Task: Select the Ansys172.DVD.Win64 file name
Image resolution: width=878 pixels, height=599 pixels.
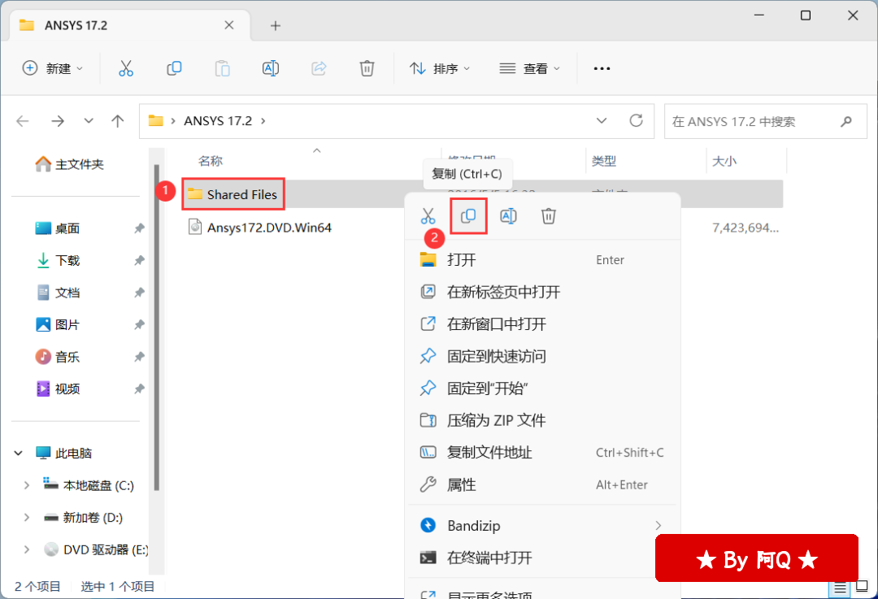Action: (x=269, y=228)
